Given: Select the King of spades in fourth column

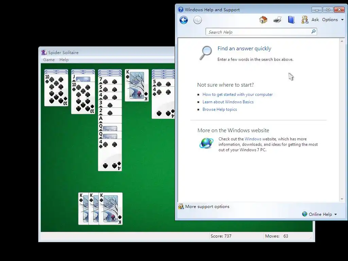Looking at the screenshot, I should point(137,85).
